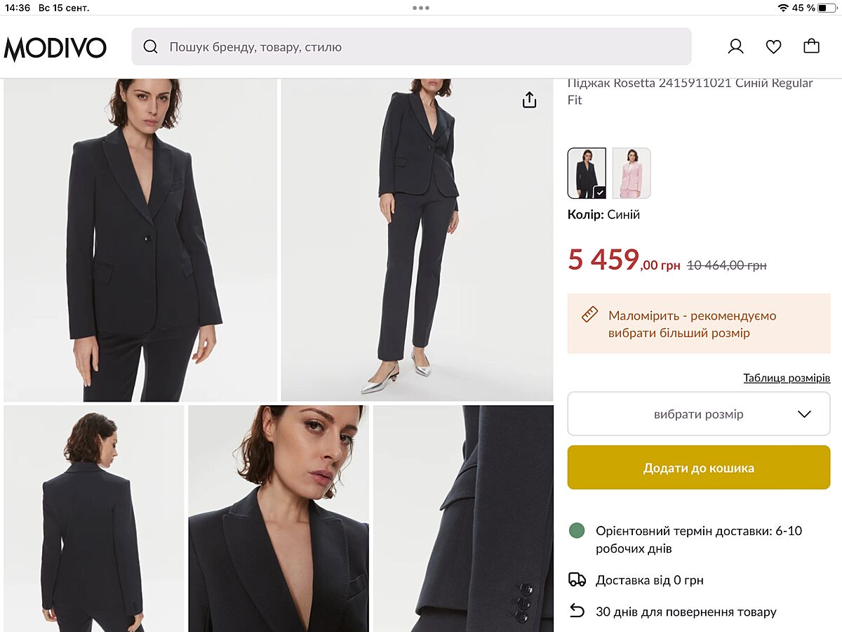Open the front view blazer photo
The image size is (842, 632).
point(140,240)
